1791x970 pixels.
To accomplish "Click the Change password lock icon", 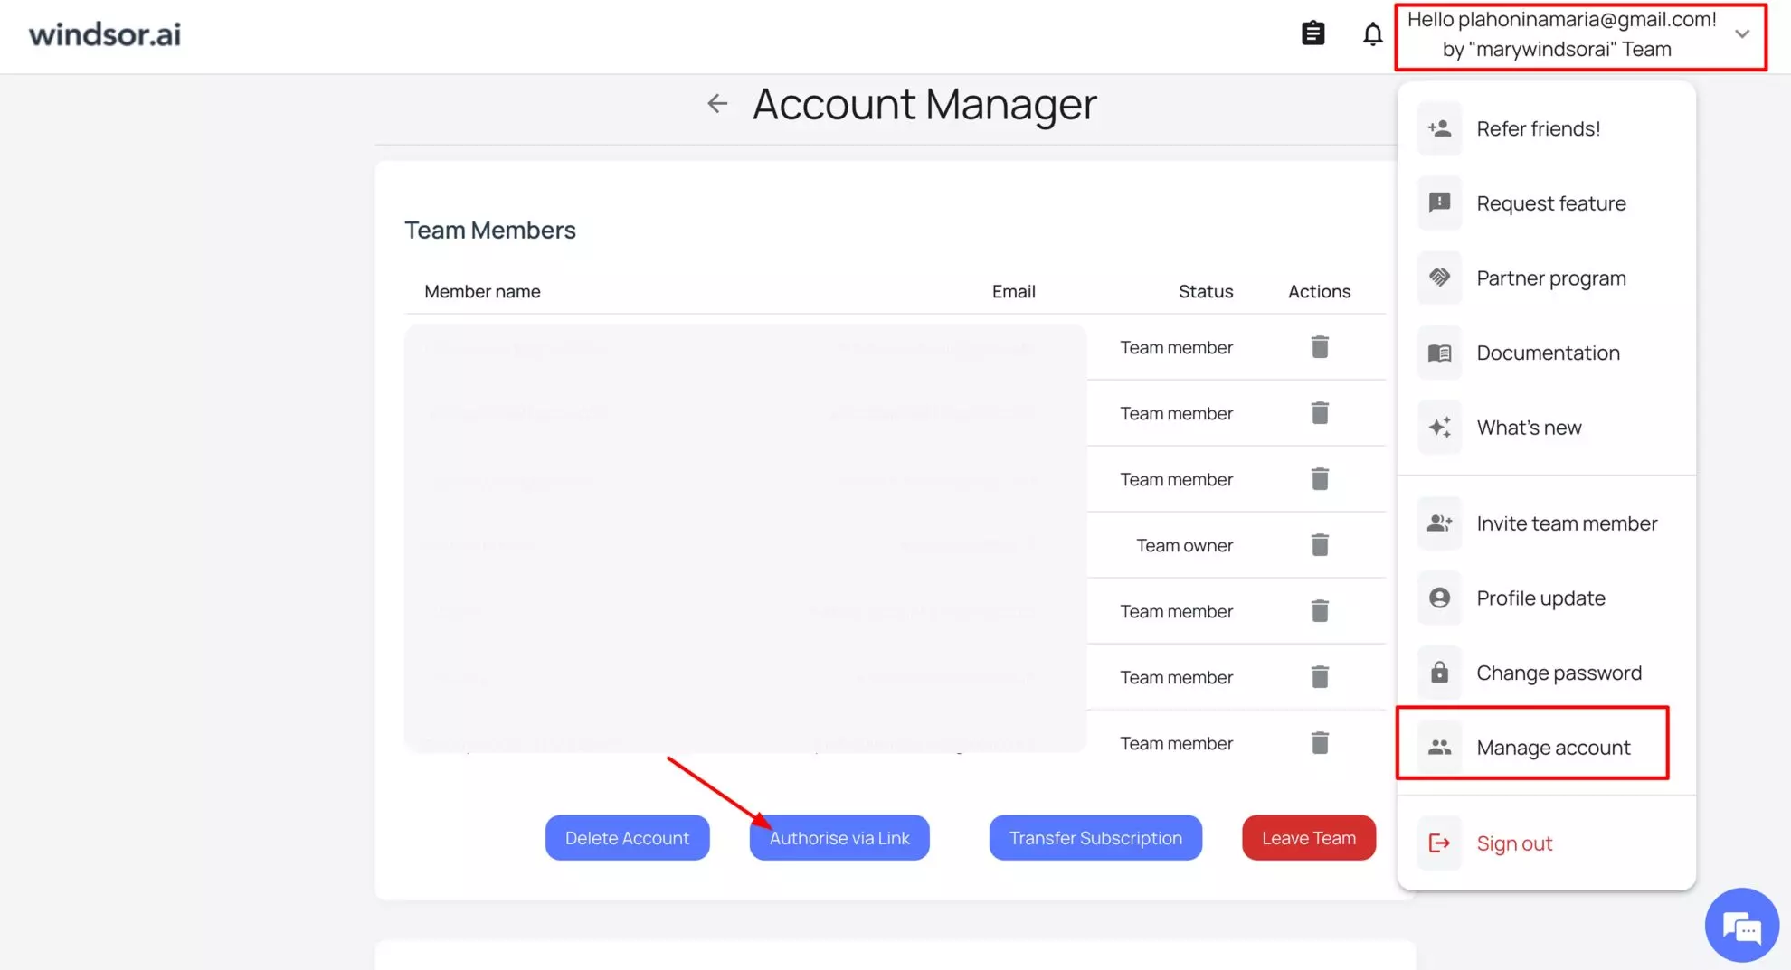I will click(1439, 672).
